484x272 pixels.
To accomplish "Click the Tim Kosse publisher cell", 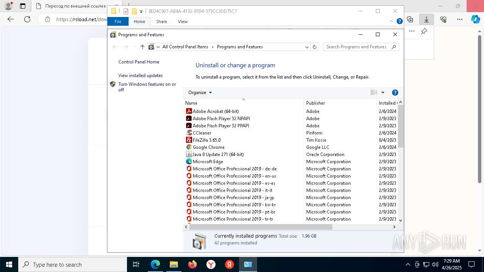I will coord(316,140).
